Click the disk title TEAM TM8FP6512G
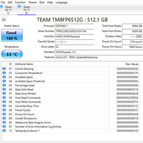Screen dimensions: 143x143 [72, 20]
